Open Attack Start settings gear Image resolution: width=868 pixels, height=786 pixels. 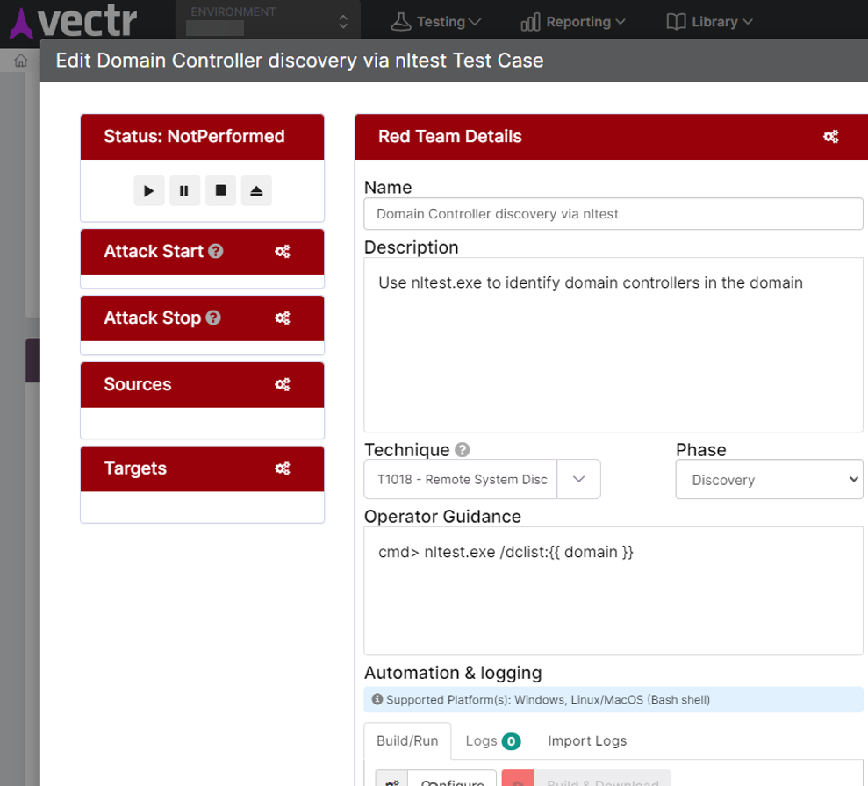click(283, 252)
